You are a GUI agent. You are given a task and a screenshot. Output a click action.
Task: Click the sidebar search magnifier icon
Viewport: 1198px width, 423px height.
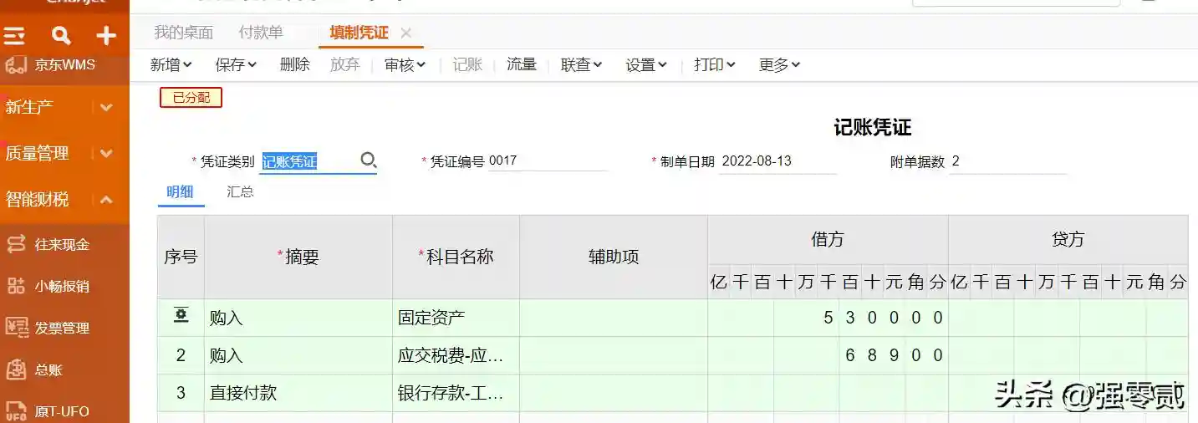pyautogui.click(x=61, y=35)
